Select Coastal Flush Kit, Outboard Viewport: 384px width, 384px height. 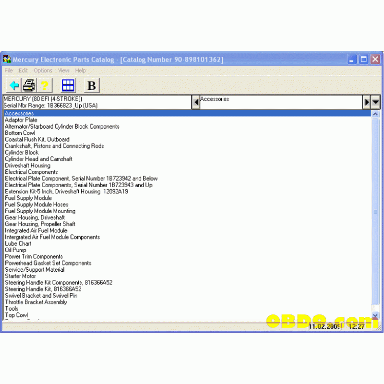tap(37, 140)
